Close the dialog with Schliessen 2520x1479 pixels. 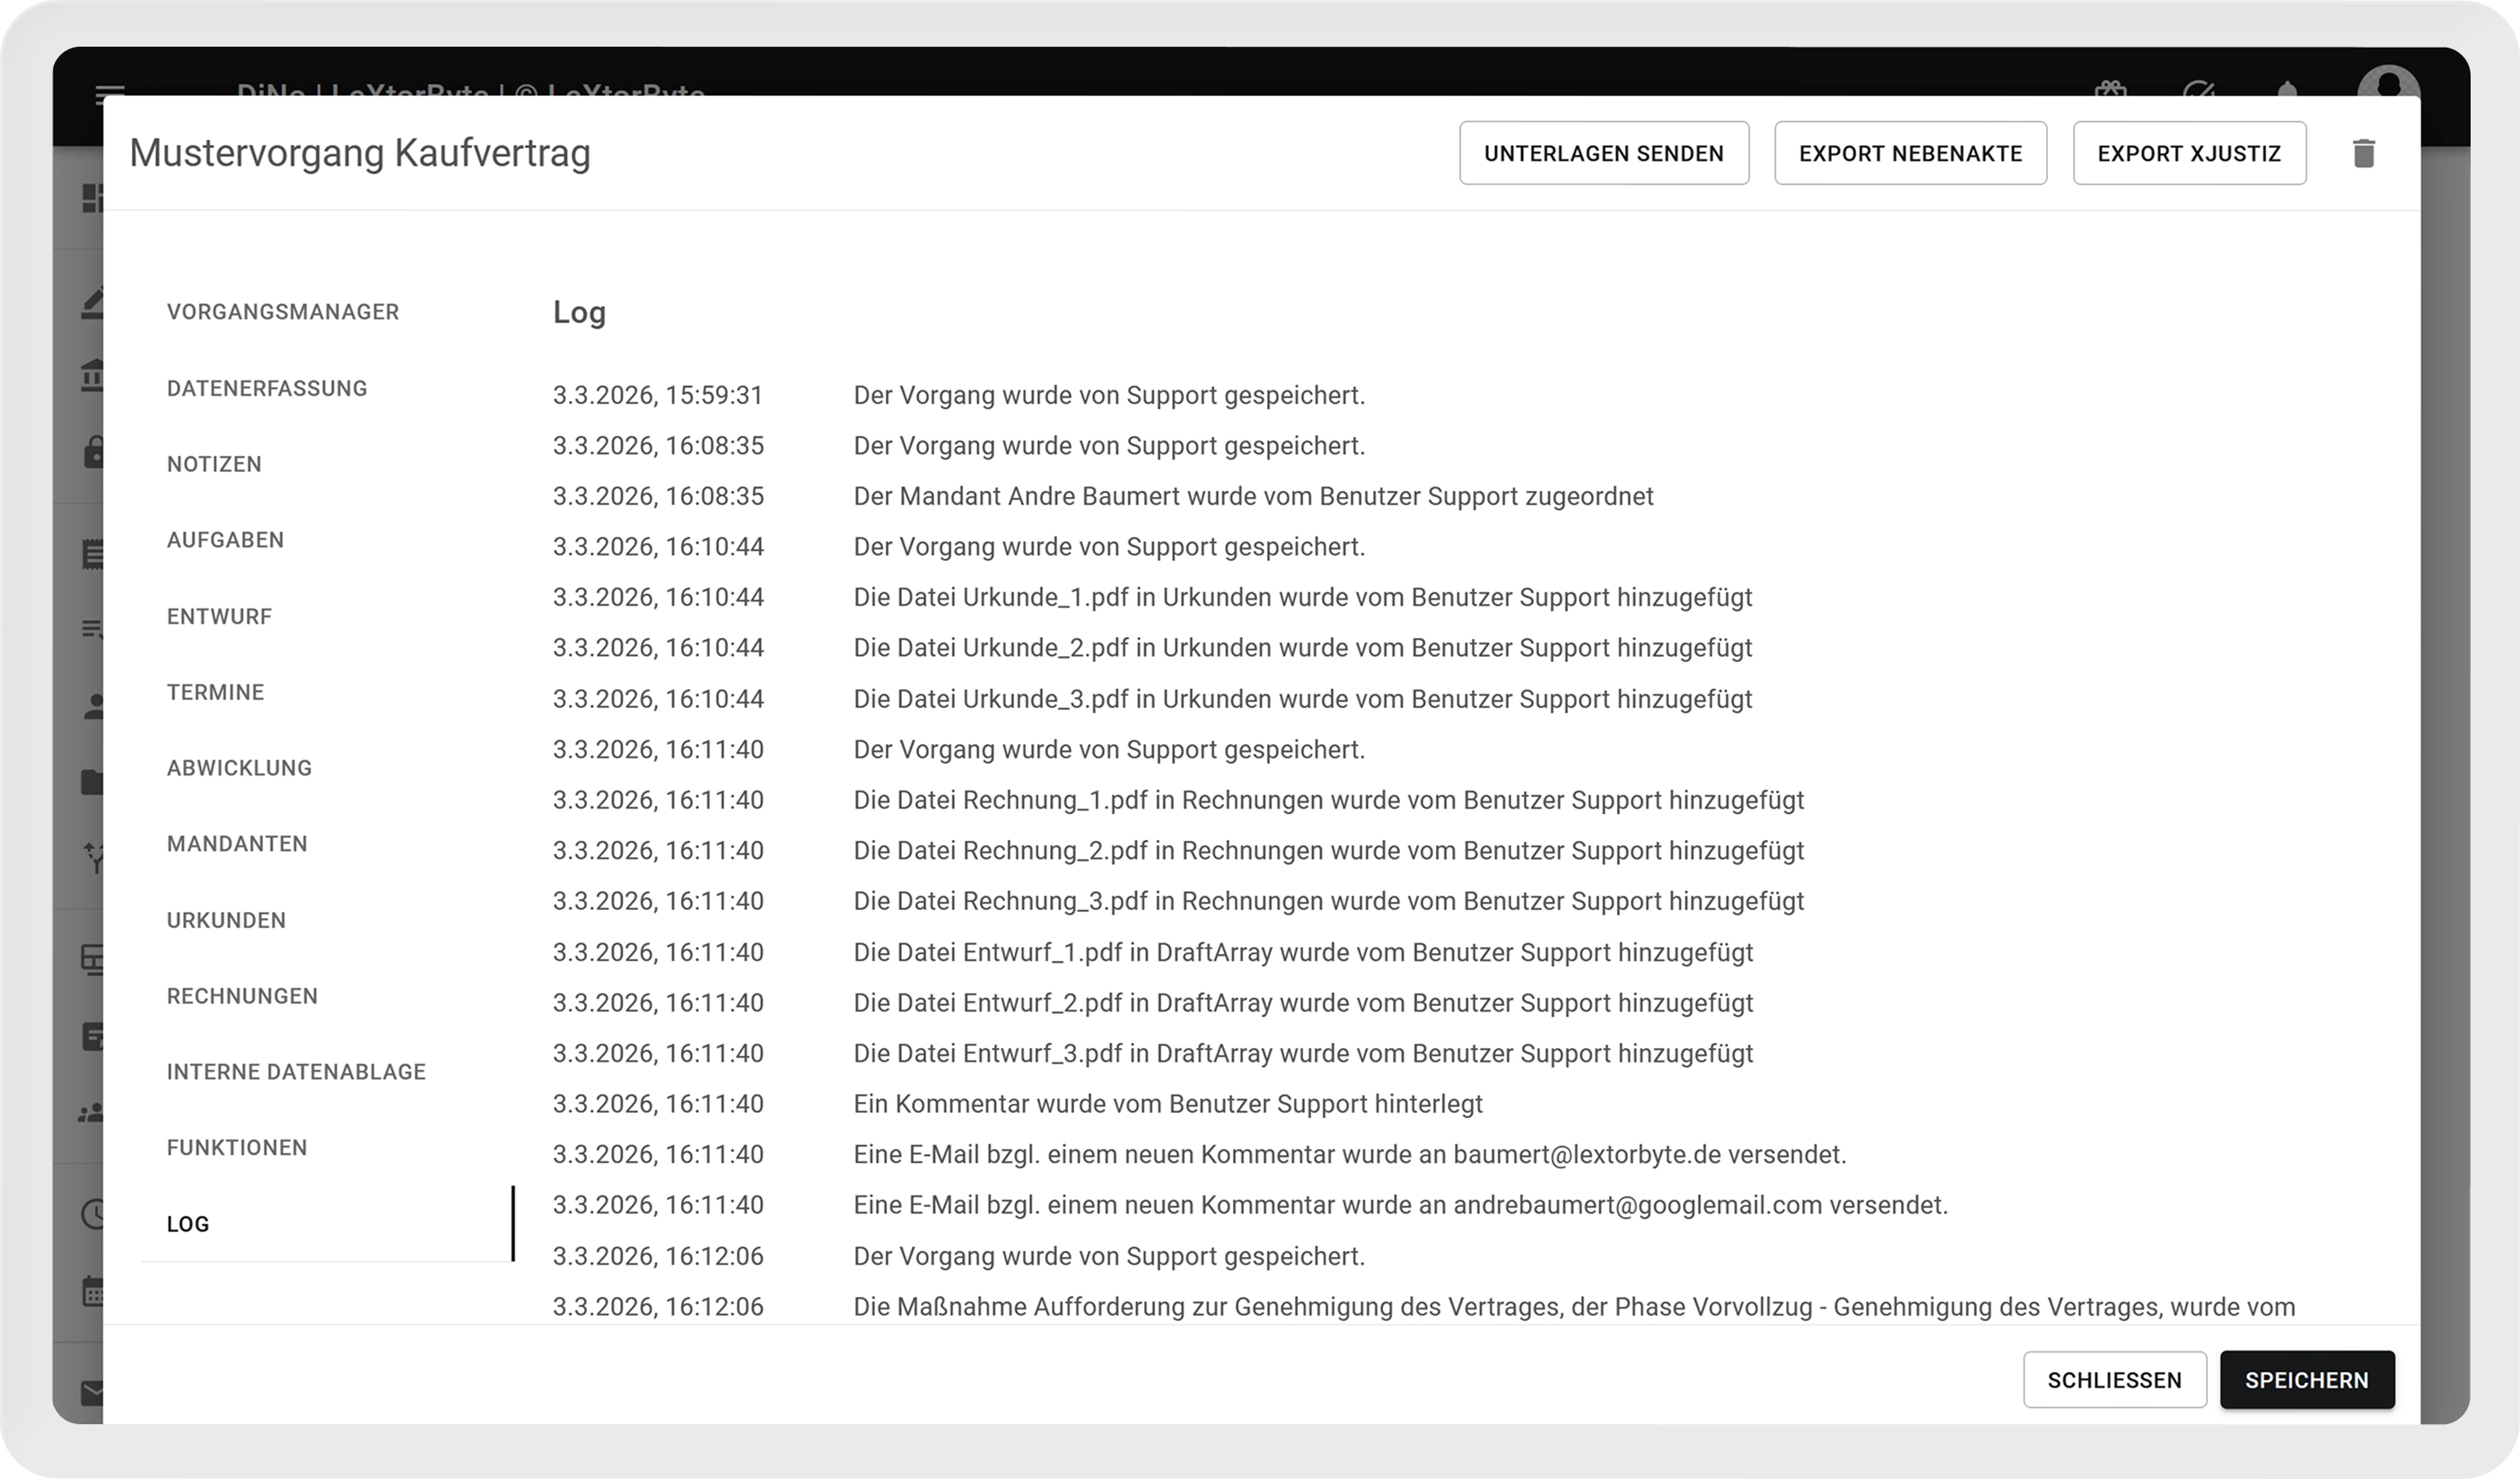coord(2114,1379)
